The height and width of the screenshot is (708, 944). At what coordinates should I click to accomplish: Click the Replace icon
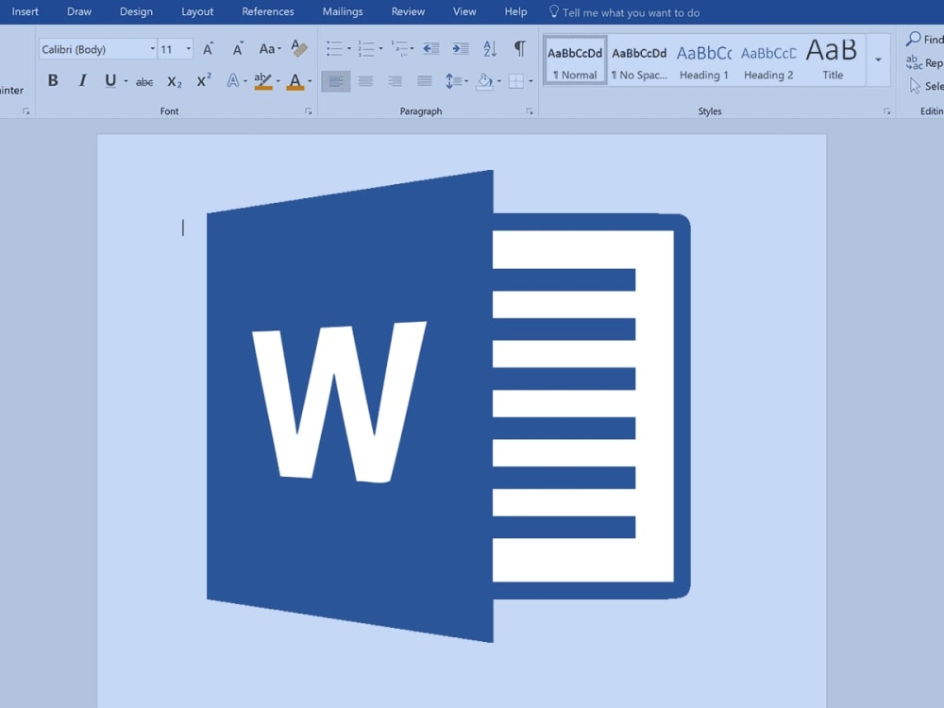[x=913, y=62]
